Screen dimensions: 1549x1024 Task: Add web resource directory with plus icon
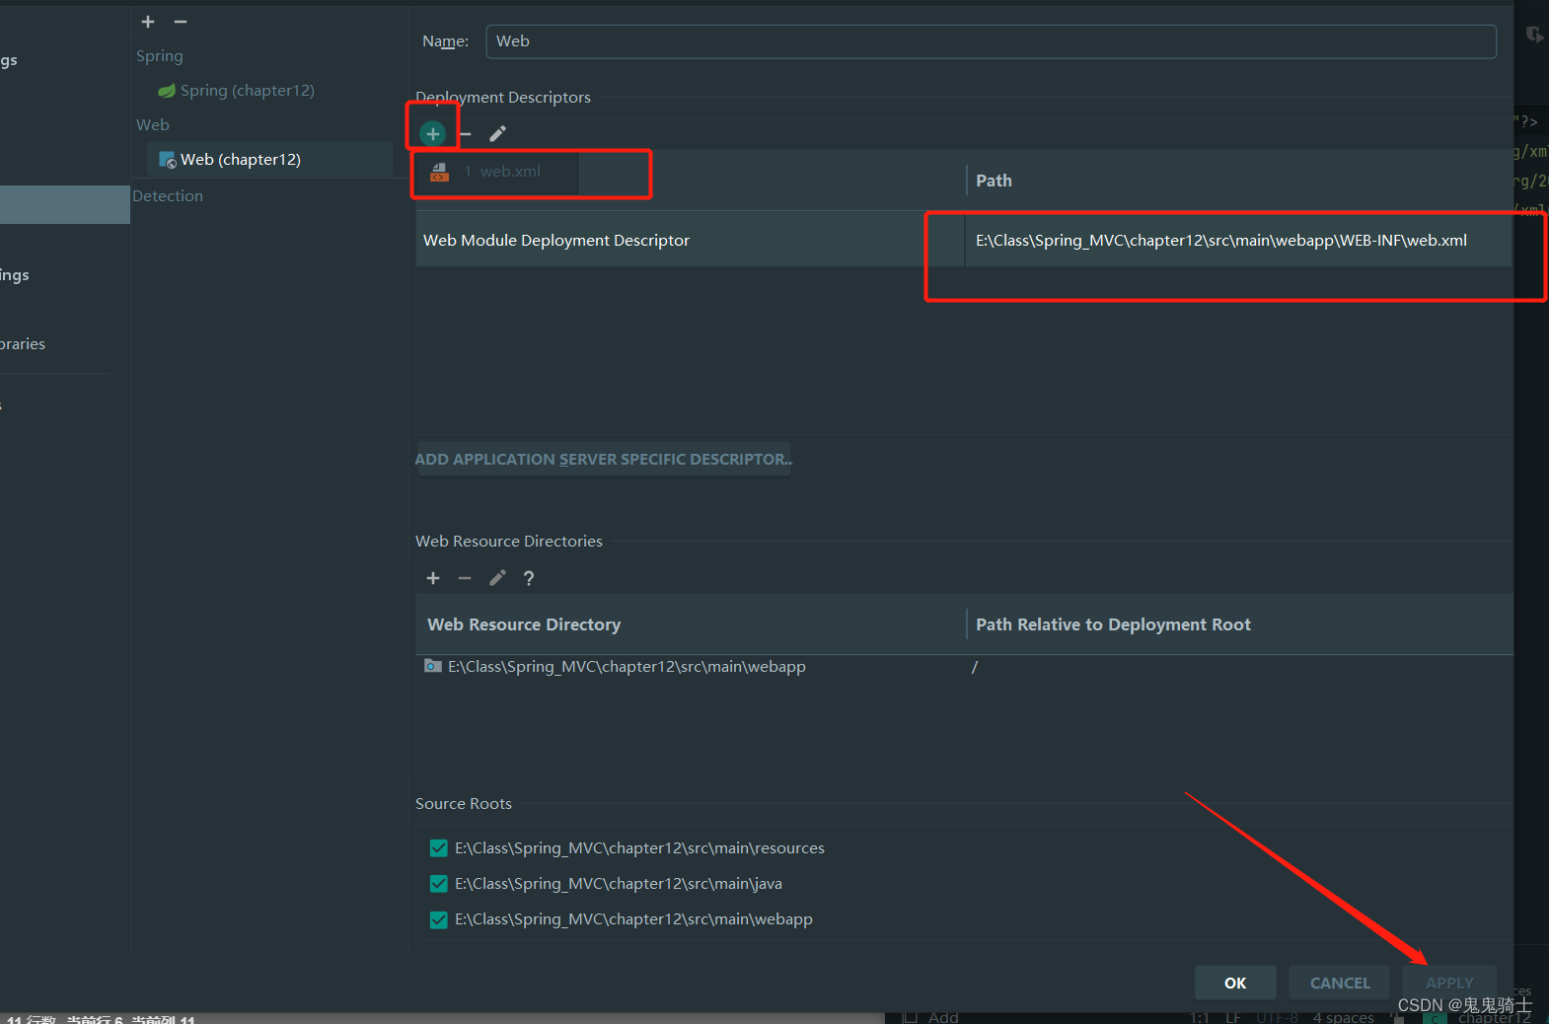(433, 578)
